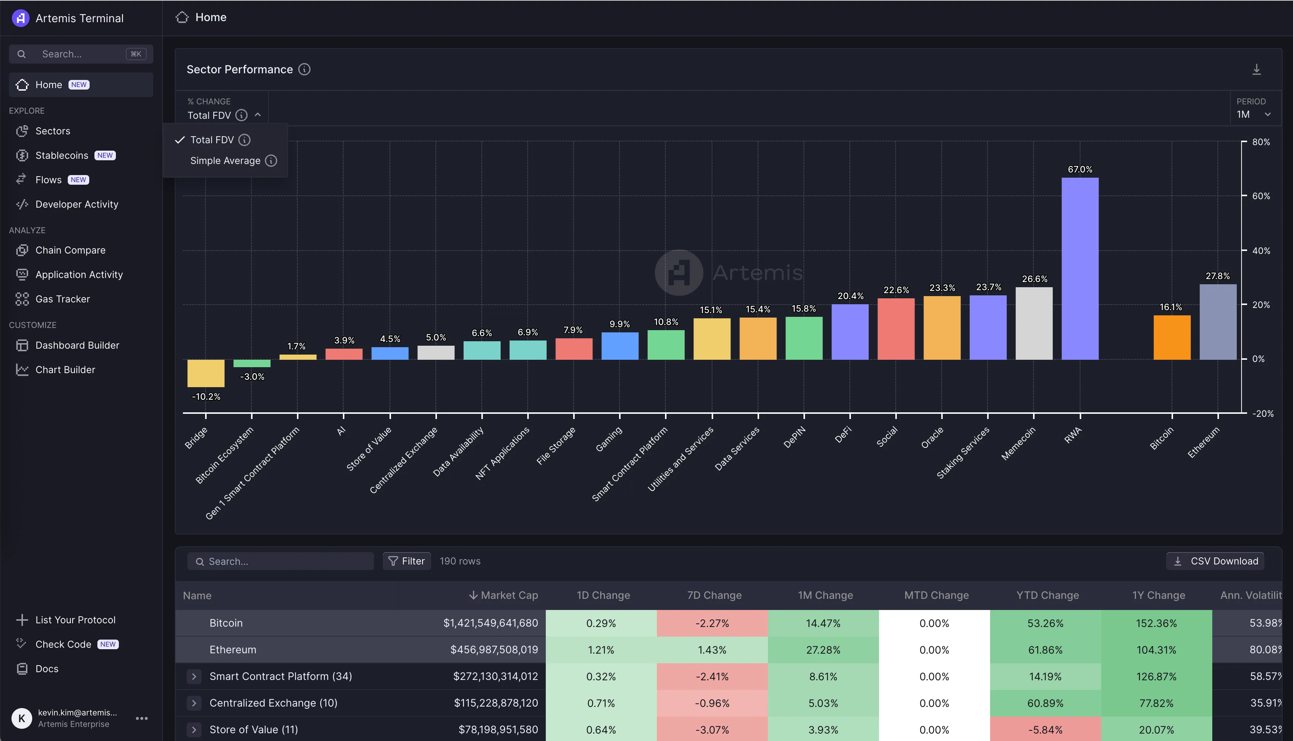Click the Market Cap sort arrow
This screenshot has width=1293, height=741.
tap(473, 596)
